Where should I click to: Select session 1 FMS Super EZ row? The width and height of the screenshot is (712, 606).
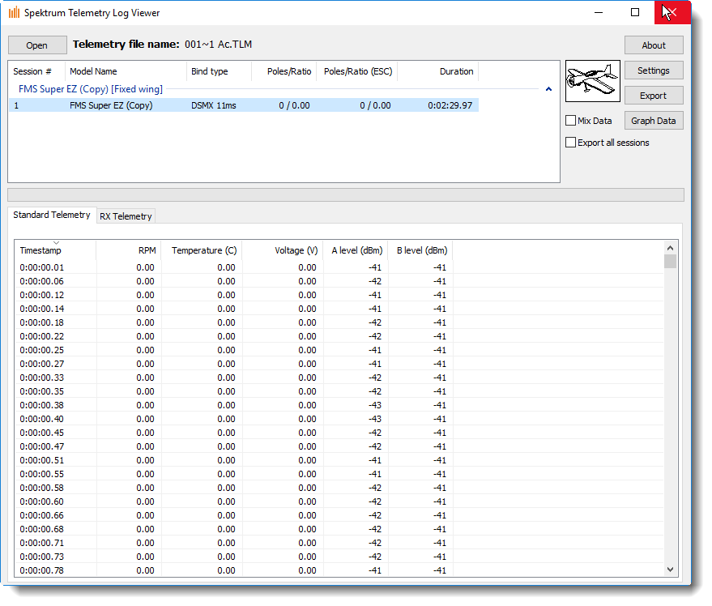[x=243, y=105]
